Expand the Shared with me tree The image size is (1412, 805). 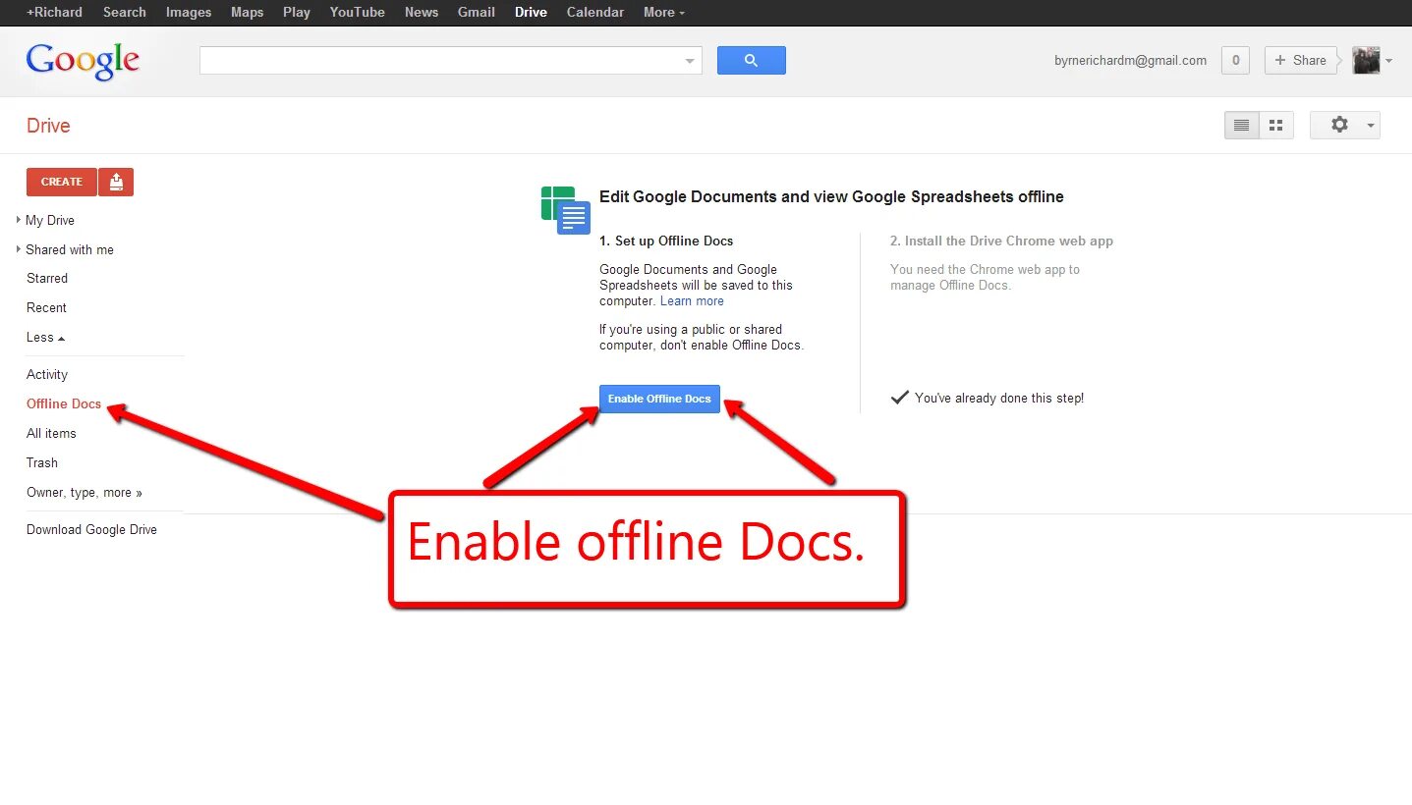19,249
